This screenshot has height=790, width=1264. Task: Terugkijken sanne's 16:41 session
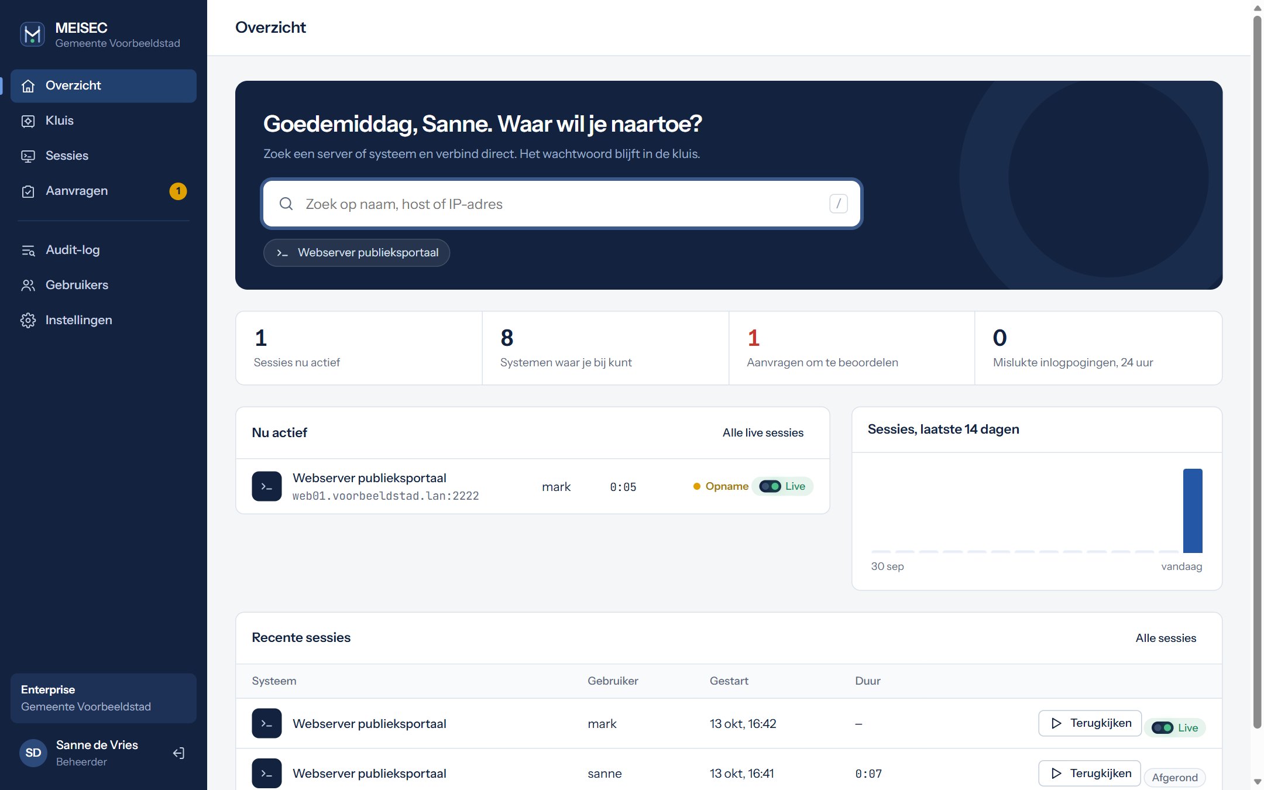click(1090, 774)
